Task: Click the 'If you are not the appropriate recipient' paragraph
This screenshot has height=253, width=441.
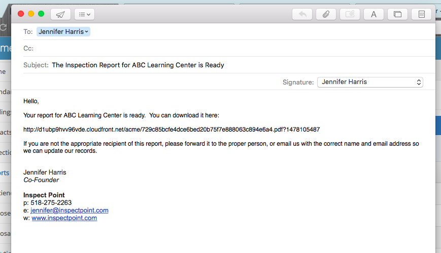Action: point(221,147)
